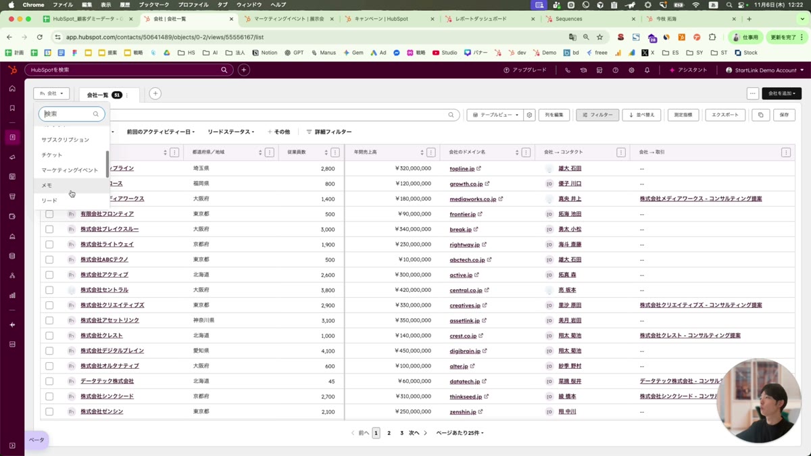
Task: Expand the リードステータス filter dropdown
Action: 231,132
